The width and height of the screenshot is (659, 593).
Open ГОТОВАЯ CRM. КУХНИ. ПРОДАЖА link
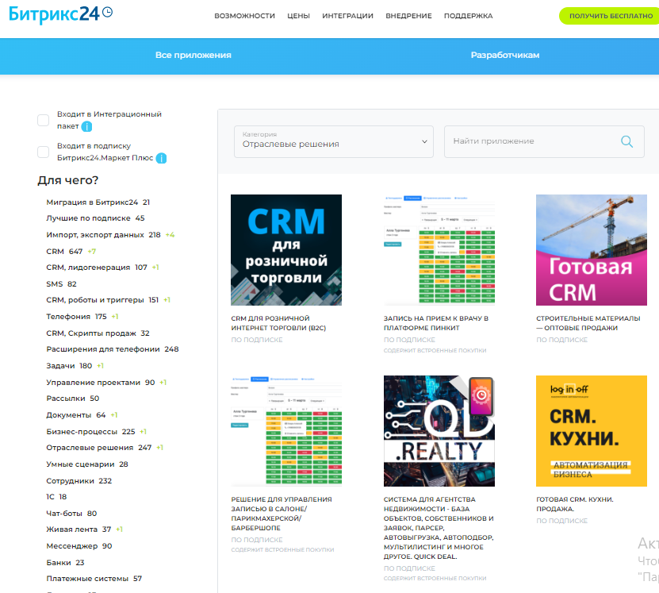[x=574, y=504]
